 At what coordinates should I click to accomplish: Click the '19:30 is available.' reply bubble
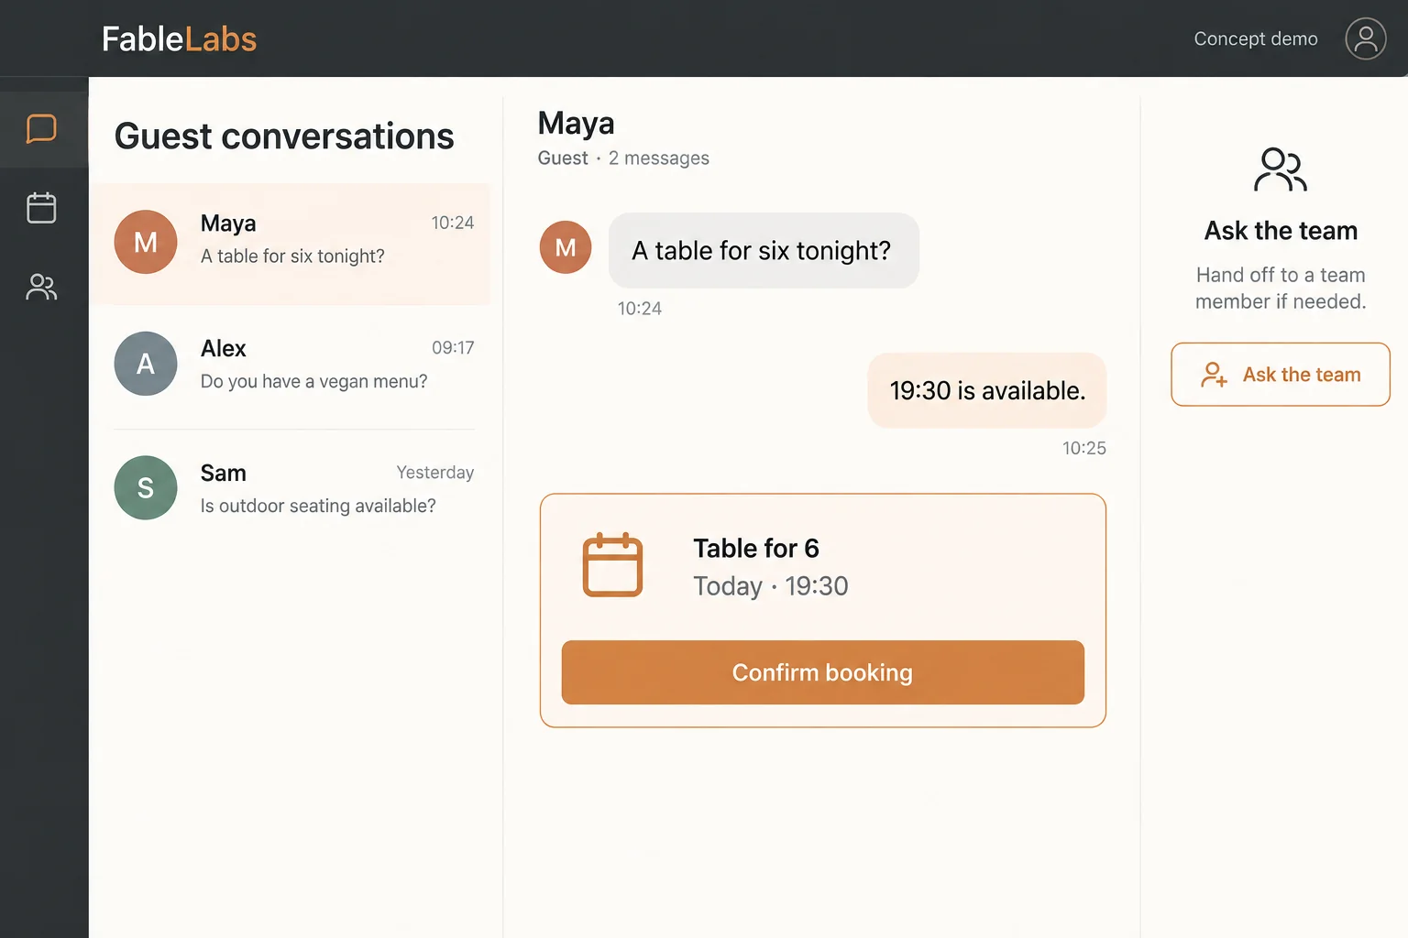(x=987, y=390)
